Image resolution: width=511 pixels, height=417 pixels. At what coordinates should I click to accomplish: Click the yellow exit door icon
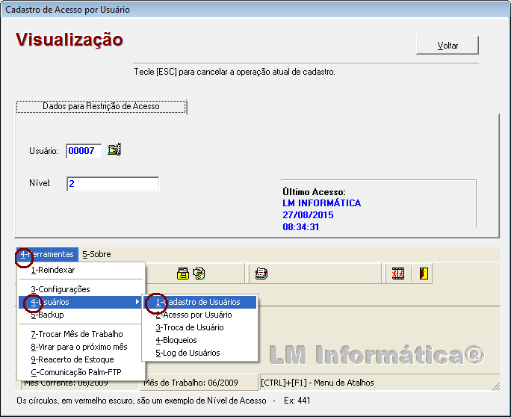422,274
